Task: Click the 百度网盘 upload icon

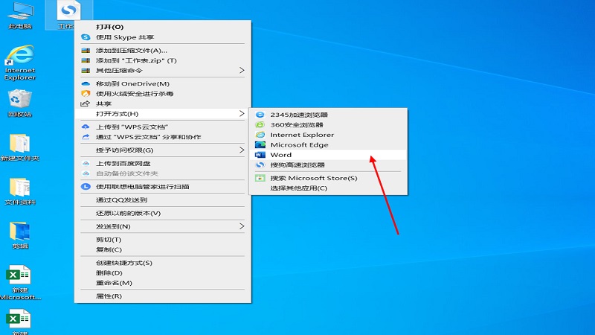Action: [86, 163]
